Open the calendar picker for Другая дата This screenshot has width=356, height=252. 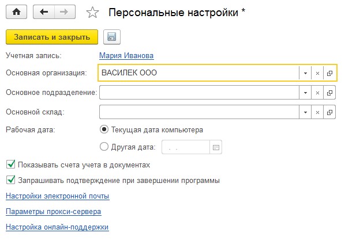pos(216,147)
